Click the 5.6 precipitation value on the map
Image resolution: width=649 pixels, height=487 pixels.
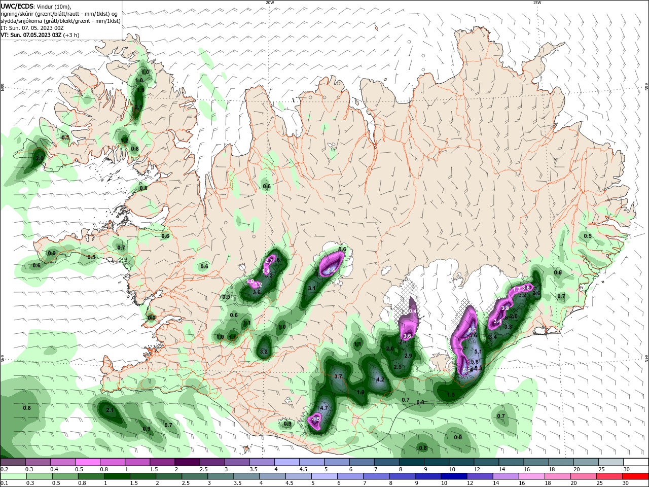click(x=475, y=362)
